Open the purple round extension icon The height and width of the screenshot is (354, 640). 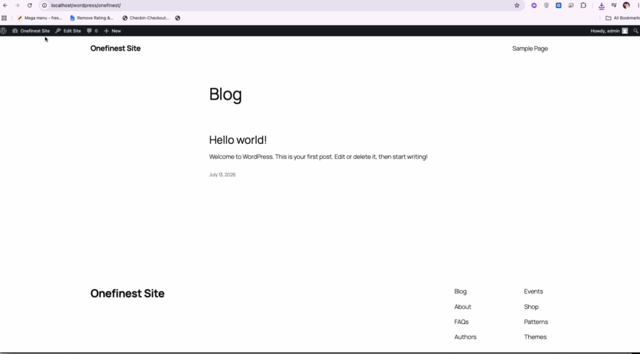pyautogui.click(x=534, y=5)
